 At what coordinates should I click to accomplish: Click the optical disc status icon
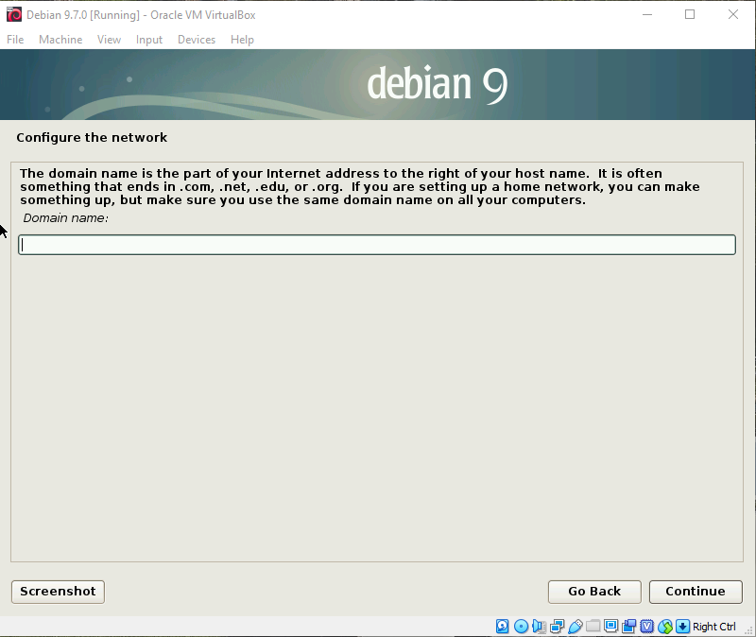tap(521, 627)
